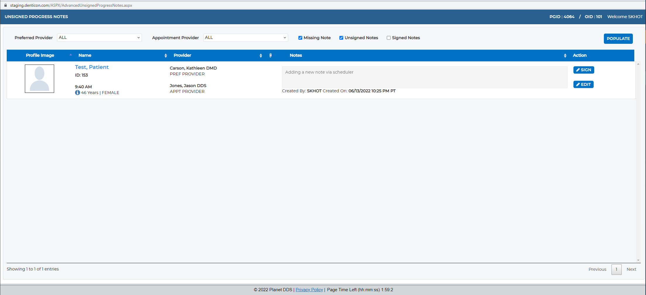Open the Privacy Policy link
This screenshot has width=646, height=295.
(x=309, y=290)
